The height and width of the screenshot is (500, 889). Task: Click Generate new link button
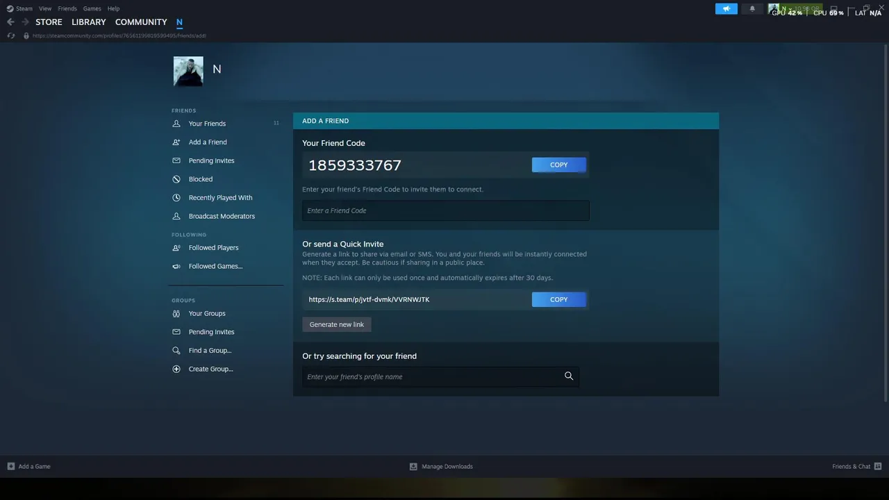tap(337, 324)
